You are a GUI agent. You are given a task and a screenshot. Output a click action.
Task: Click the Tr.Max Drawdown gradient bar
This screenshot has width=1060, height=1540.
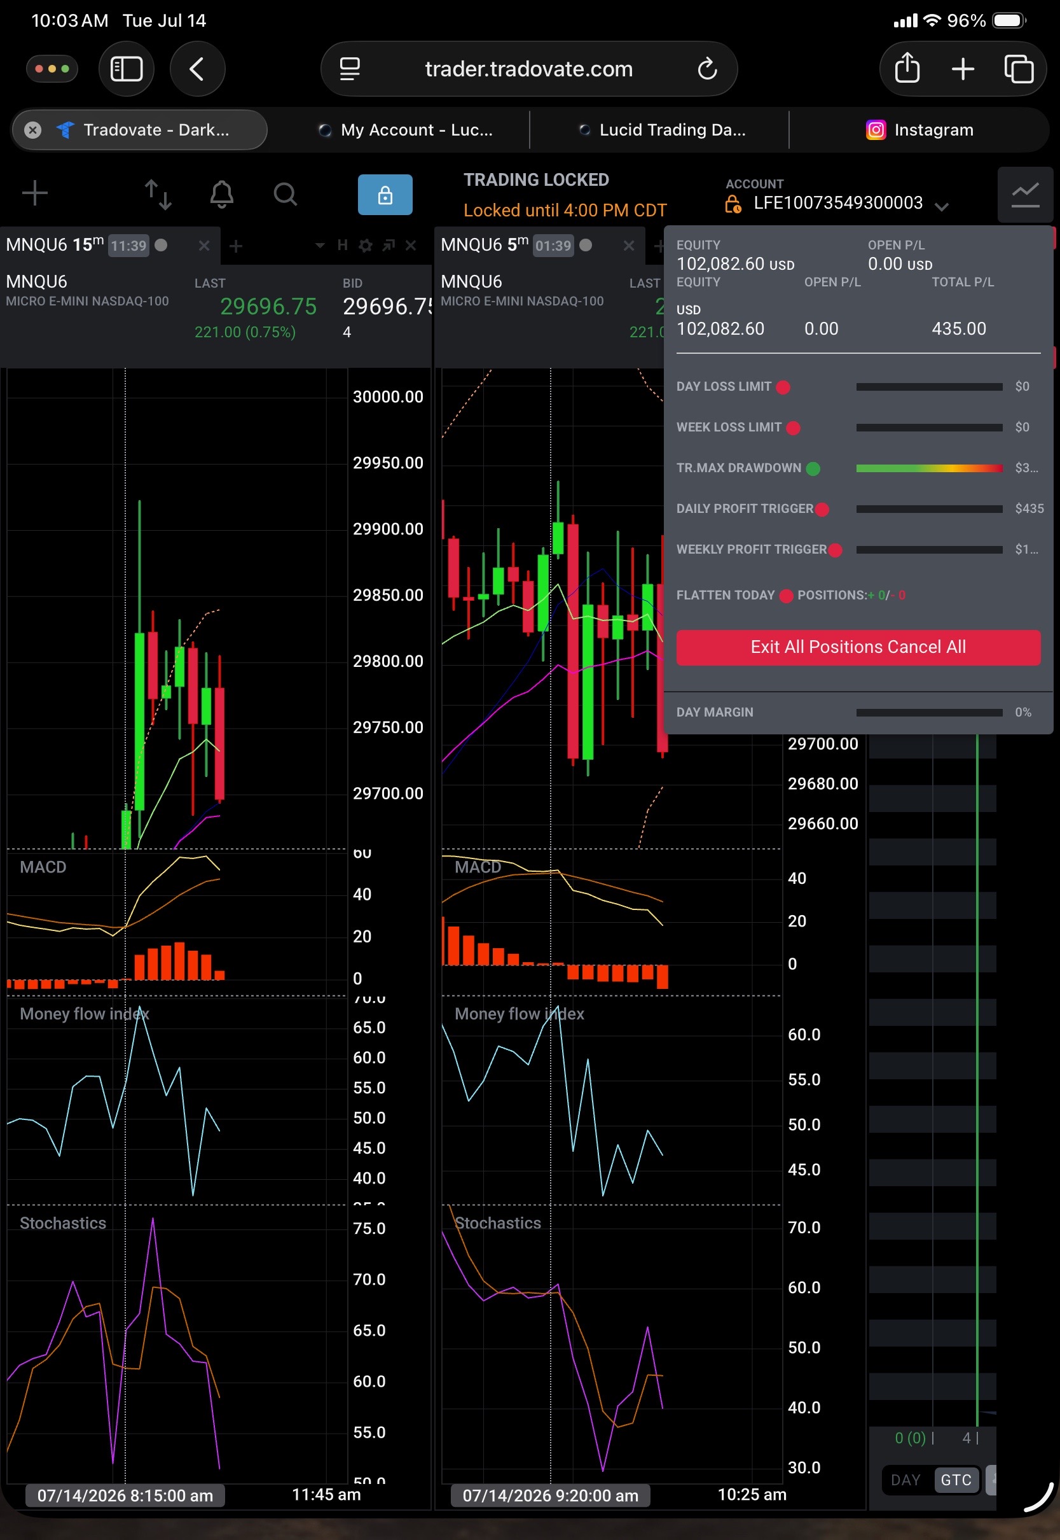click(929, 468)
